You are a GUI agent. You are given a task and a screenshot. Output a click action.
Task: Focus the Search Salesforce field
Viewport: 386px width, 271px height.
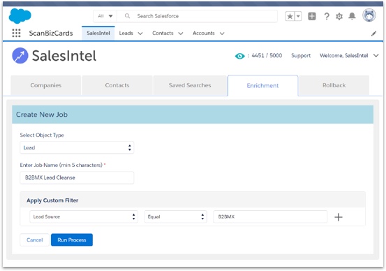pyautogui.click(x=197, y=16)
